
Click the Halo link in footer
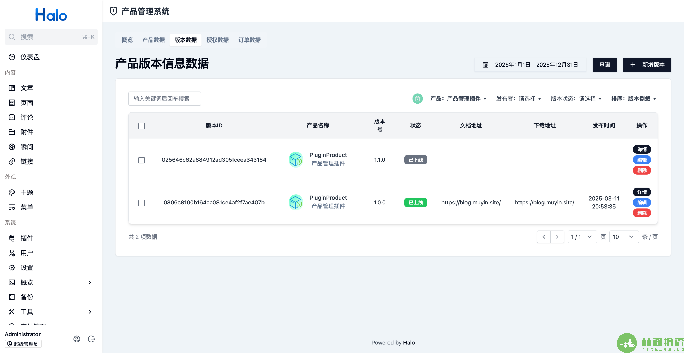409,343
